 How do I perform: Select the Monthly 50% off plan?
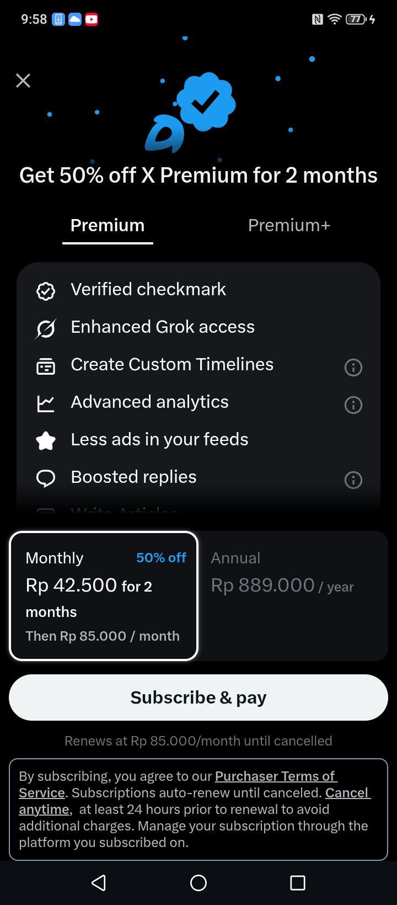pos(104,596)
